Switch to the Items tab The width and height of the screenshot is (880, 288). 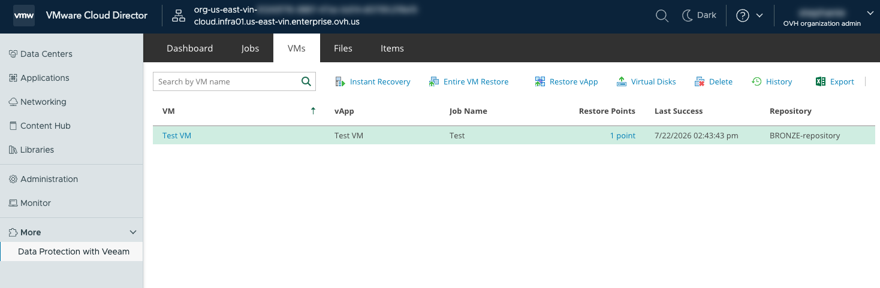pos(392,48)
